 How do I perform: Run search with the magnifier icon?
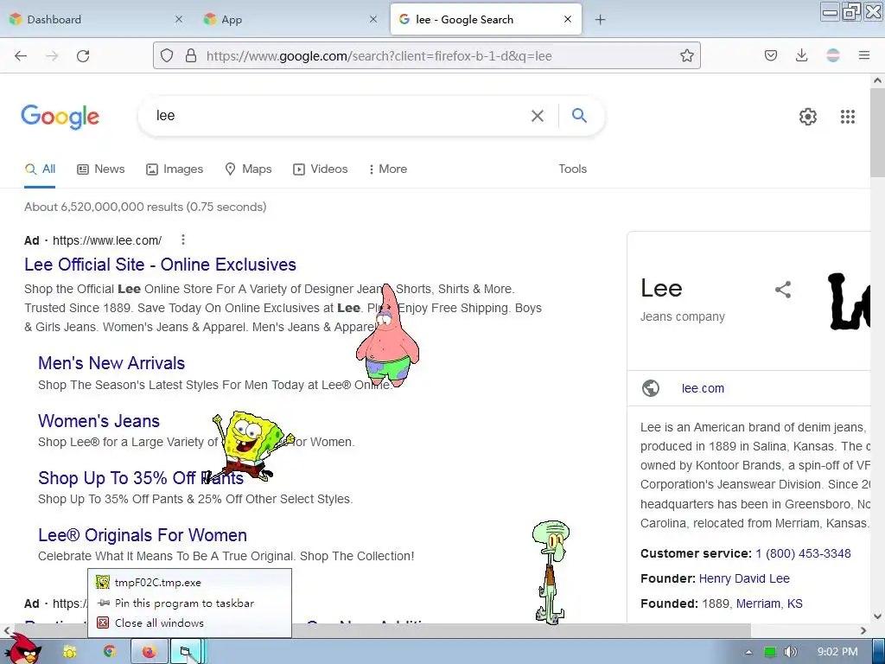point(580,115)
